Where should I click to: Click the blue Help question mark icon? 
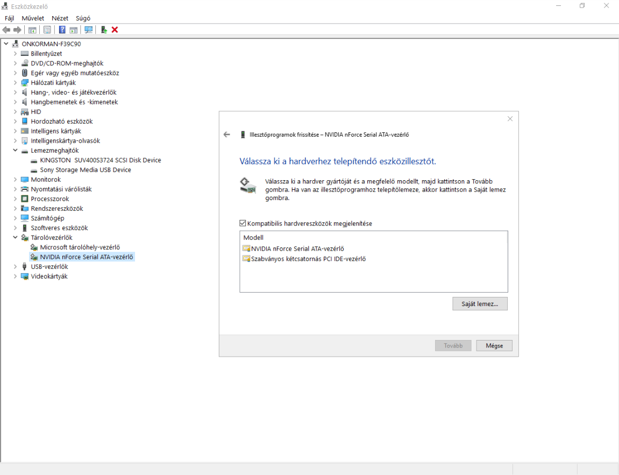pyautogui.click(x=62, y=30)
